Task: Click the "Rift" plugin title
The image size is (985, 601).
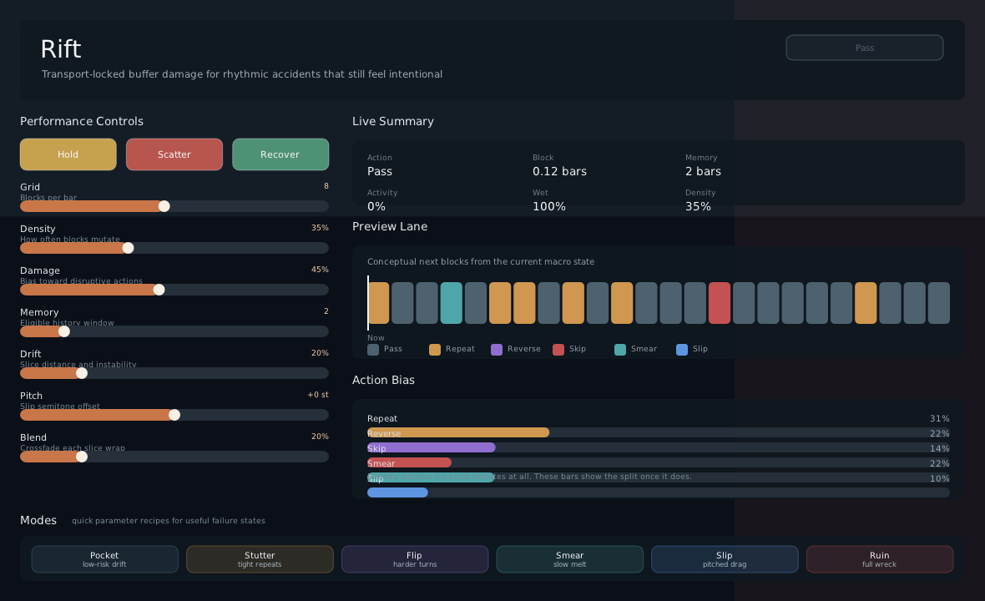Action: [x=61, y=49]
